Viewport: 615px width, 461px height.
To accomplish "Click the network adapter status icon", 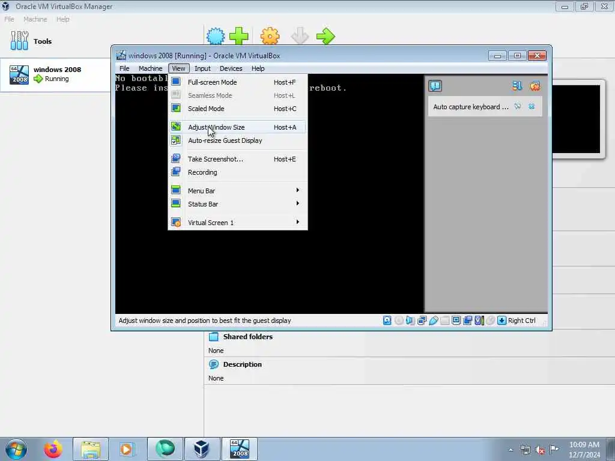I will (x=422, y=321).
